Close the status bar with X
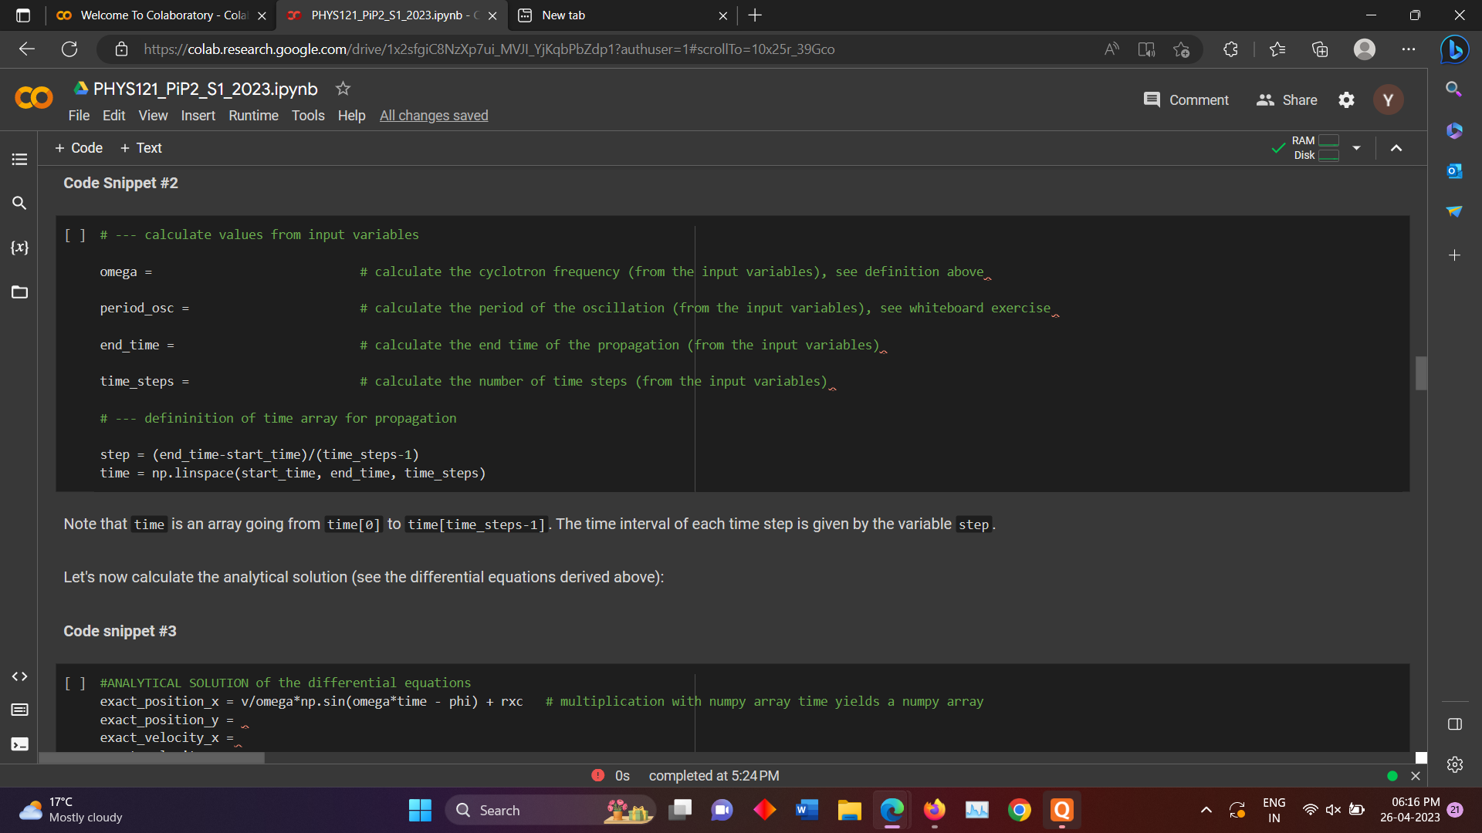Viewport: 1482px width, 833px height. pos(1416,776)
